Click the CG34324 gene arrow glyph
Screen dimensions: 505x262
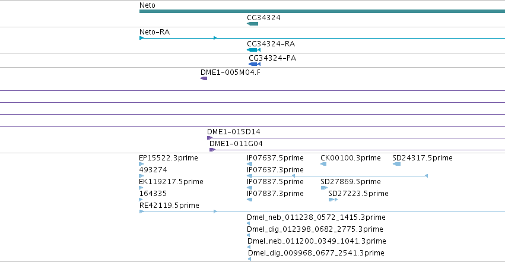[x=253, y=24]
